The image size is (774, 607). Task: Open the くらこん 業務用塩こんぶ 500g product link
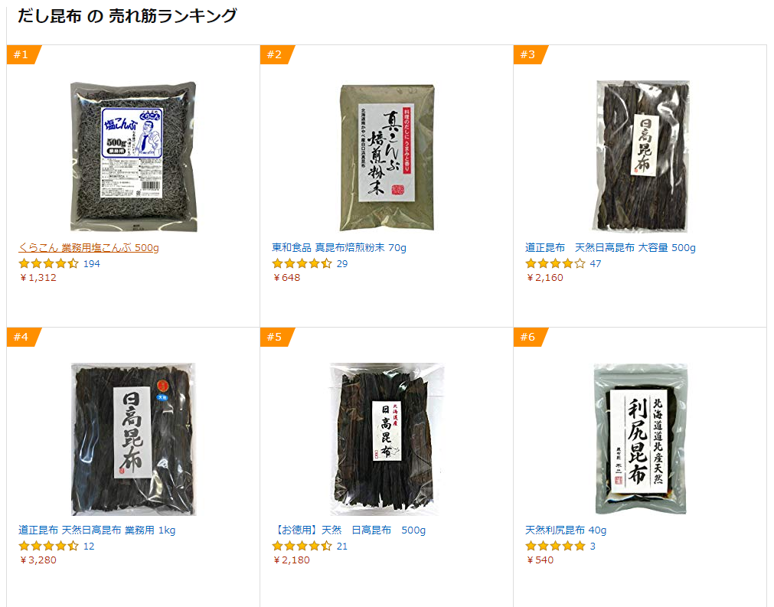click(89, 248)
